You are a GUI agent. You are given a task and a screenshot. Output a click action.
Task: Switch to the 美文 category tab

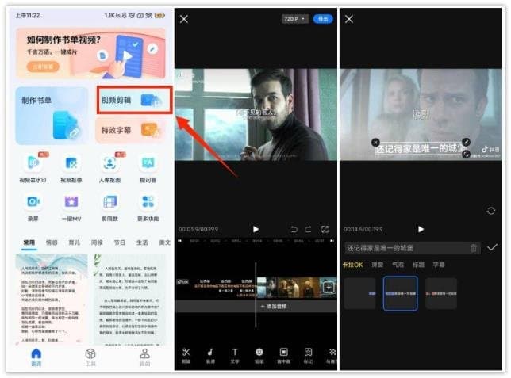tap(164, 242)
